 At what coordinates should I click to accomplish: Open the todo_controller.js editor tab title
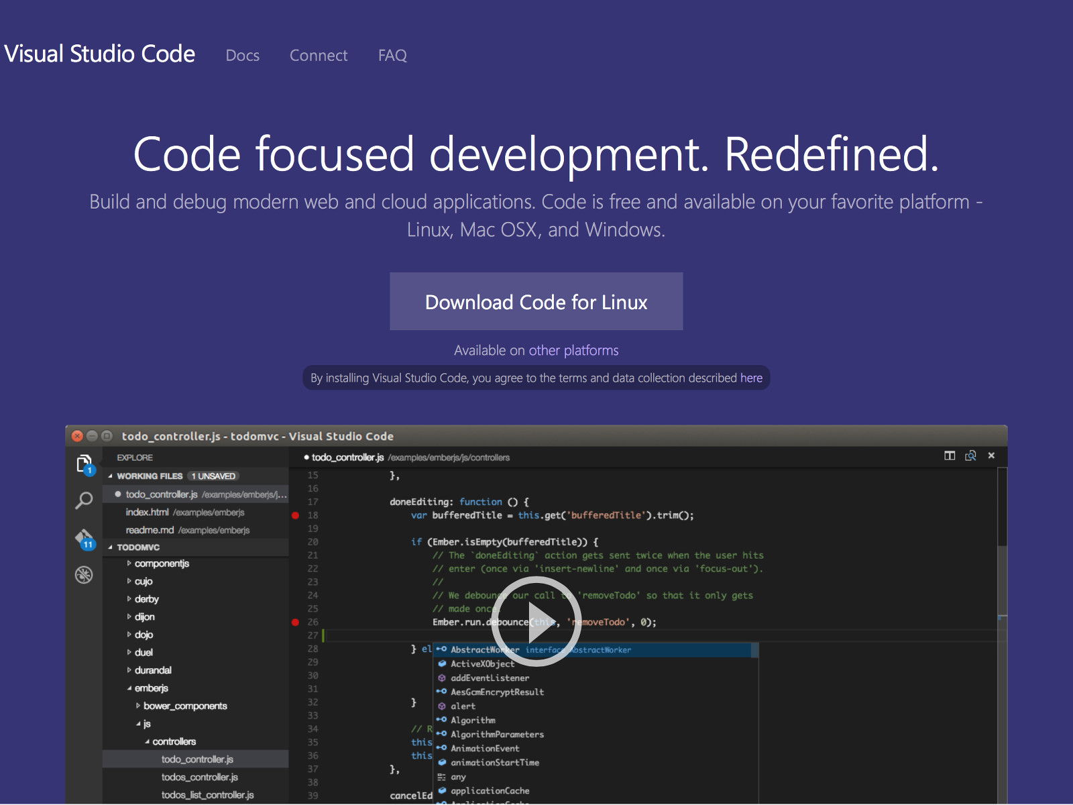click(347, 457)
